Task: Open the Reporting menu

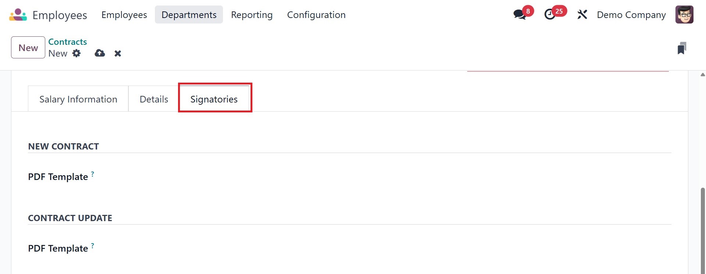Action: pyautogui.click(x=252, y=15)
